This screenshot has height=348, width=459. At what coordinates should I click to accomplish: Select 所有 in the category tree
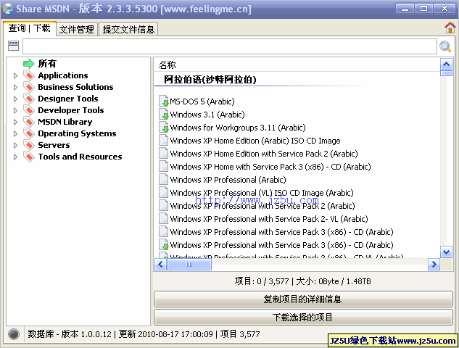pyautogui.click(x=47, y=64)
